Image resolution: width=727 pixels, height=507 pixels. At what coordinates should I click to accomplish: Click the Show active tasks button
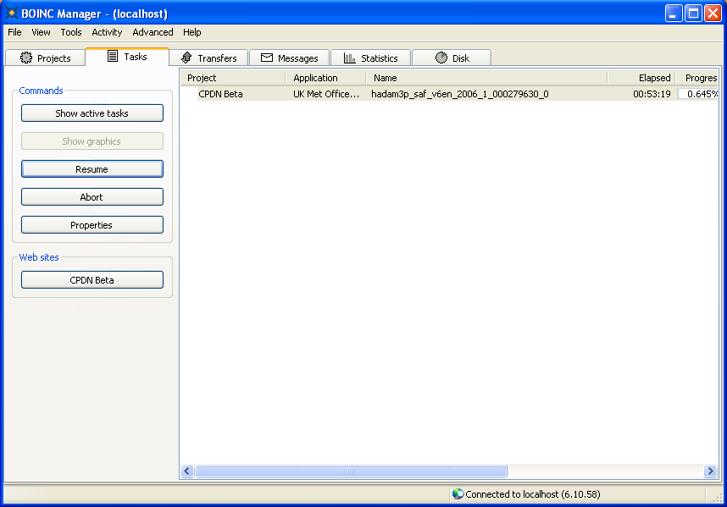92,113
